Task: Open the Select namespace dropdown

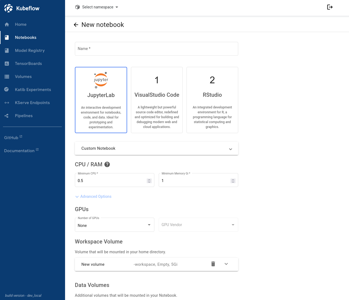Action: (97, 7)
